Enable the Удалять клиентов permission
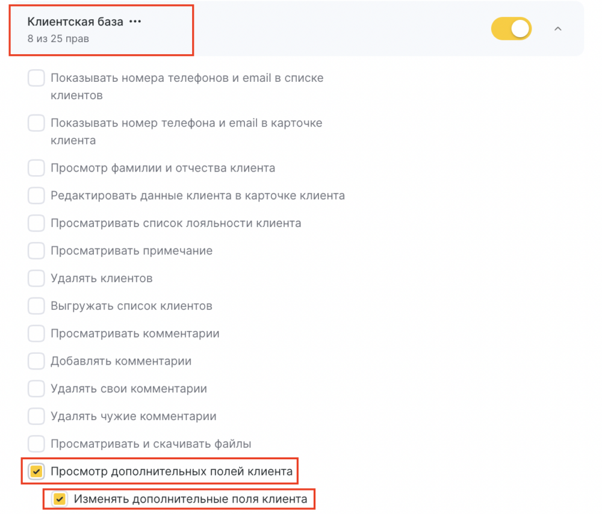This screenshot has width=602, height=514. pos(36,278)
